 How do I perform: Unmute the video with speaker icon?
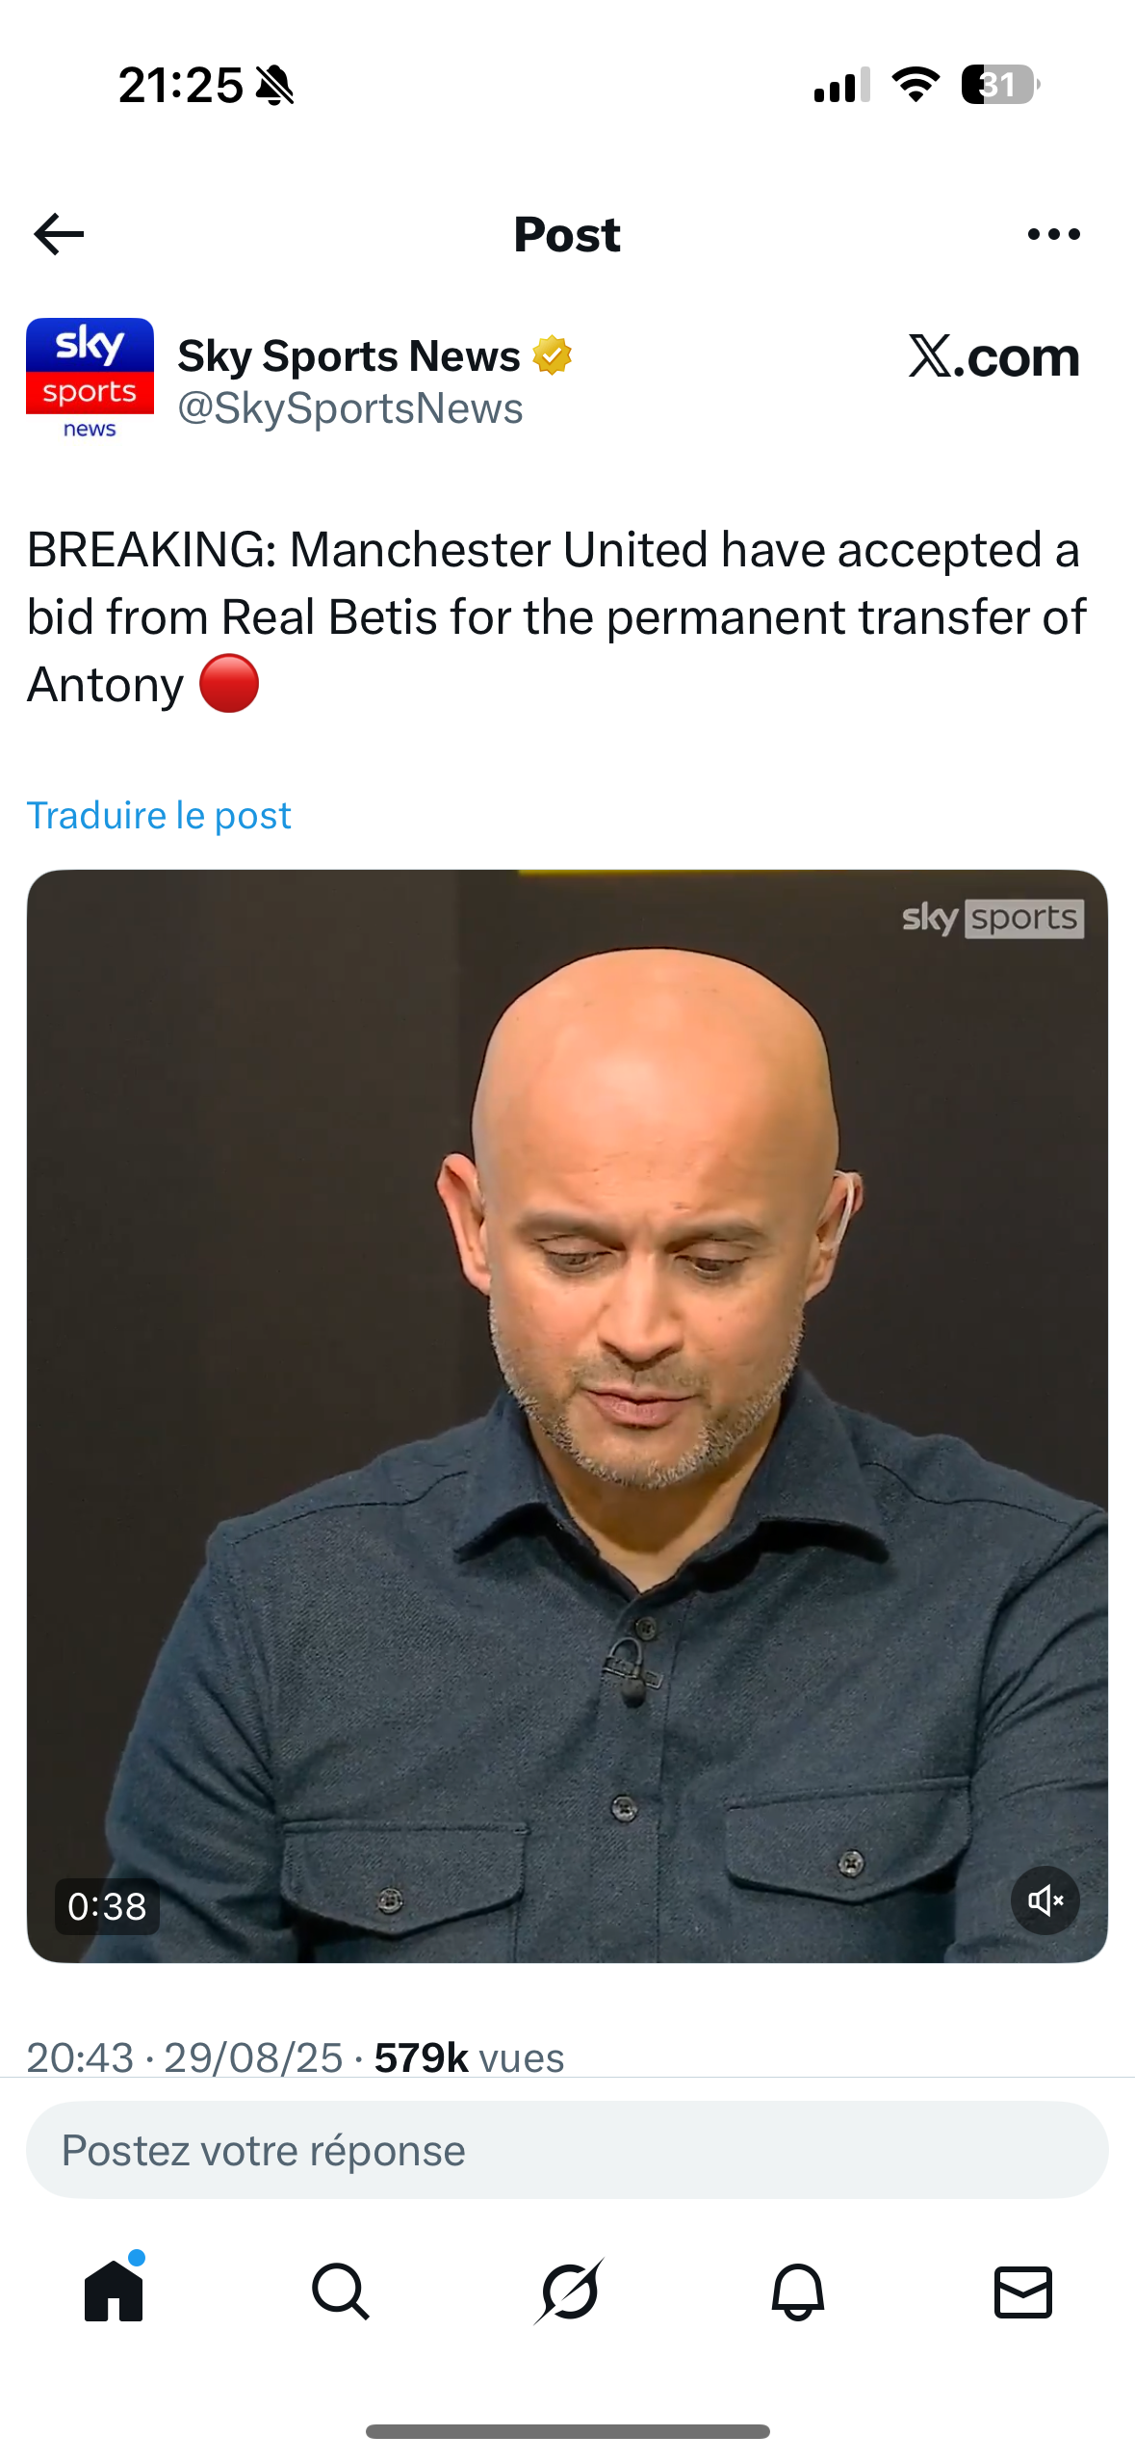1045,1900
